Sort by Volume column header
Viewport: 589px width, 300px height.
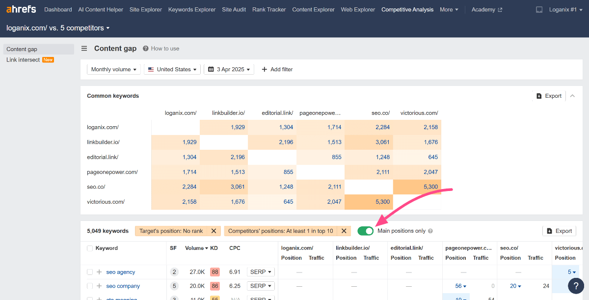pyautogui.click(x=196, y=248)
